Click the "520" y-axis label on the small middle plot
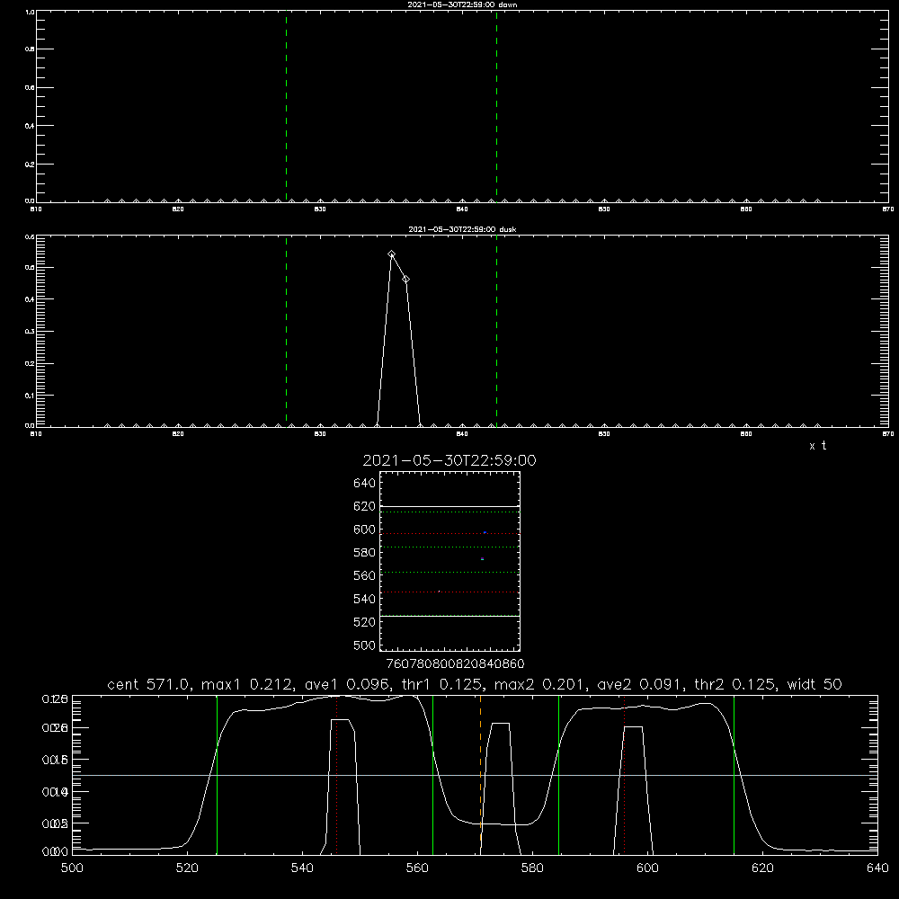The width and height of the screenshot is (899, 899). pos(365,622)
